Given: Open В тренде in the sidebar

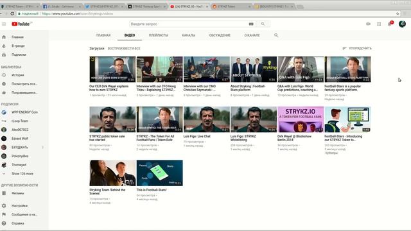Looking at the screenshot, I should pos(18,46).
